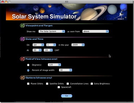Tick the Spacecraft checkbox
The image size is (134, 103).
59,87
